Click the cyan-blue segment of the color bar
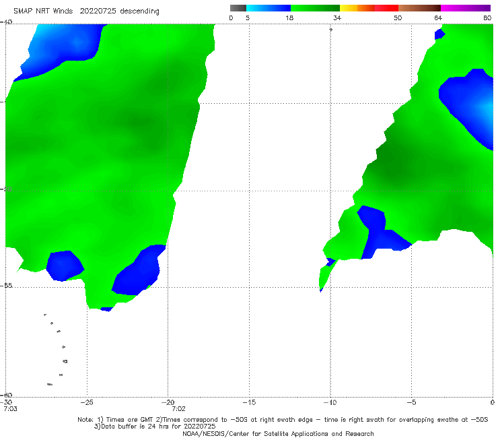Screen dimensions: 498x438 [269, 8]
